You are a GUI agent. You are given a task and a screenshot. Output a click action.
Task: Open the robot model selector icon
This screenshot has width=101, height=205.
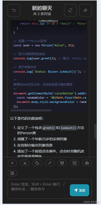coord(87,163)
